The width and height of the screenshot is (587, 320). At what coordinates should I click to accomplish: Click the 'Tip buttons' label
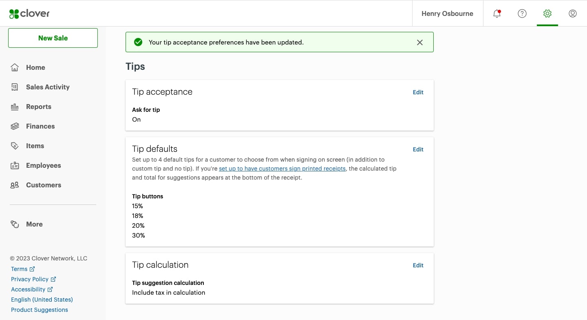pos(148,196)
